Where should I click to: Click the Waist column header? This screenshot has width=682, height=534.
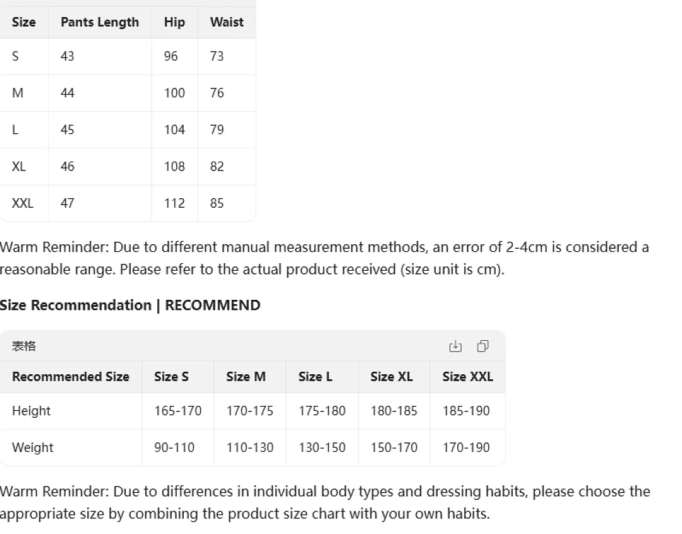tap(227, 22)
